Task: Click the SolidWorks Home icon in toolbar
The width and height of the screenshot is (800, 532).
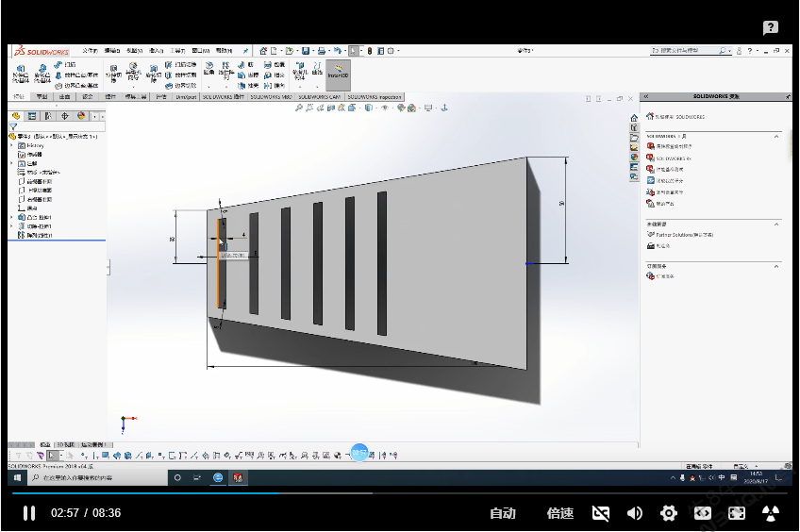Action: tap(263, 51)
